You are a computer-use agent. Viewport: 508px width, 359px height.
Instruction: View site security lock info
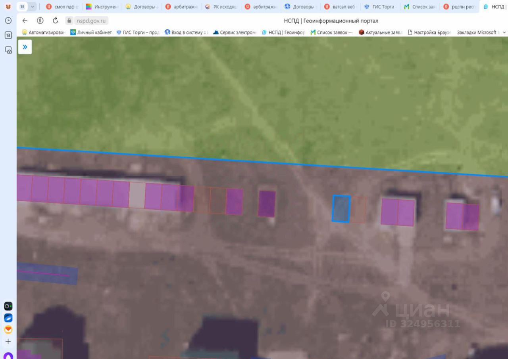(x=69, y=21)
